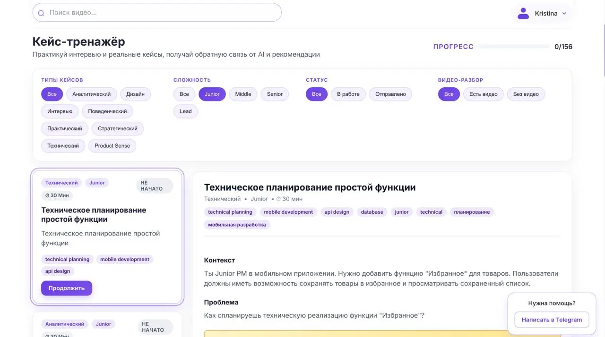This screenshot has height=337, width=605.
Task: Select the 'Senior' difficulty chip
Action: 275,94
